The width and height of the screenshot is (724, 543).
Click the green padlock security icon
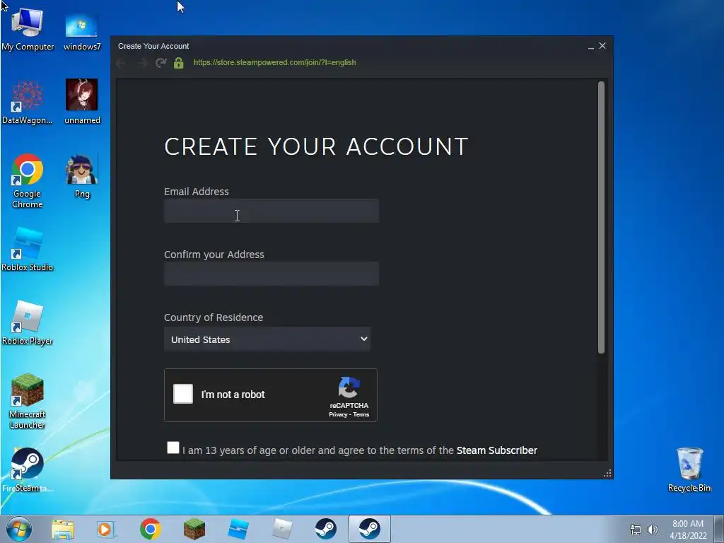[x=179, y=63]
